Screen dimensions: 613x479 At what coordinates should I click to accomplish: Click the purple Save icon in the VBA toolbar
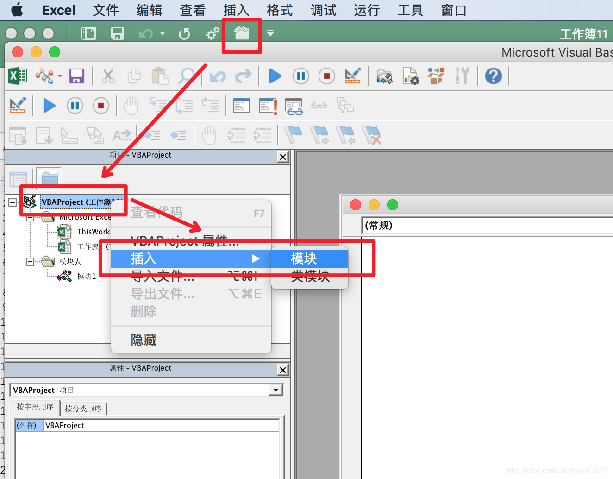[77, 76]
